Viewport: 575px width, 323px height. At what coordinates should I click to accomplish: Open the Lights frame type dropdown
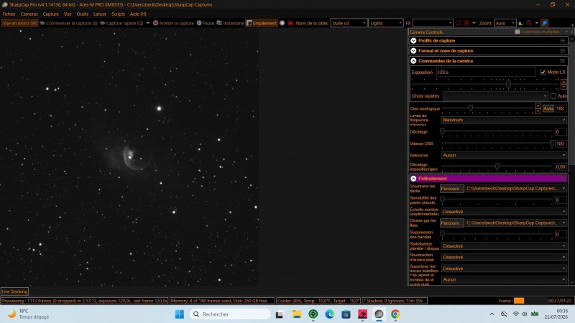click(386, 23)
